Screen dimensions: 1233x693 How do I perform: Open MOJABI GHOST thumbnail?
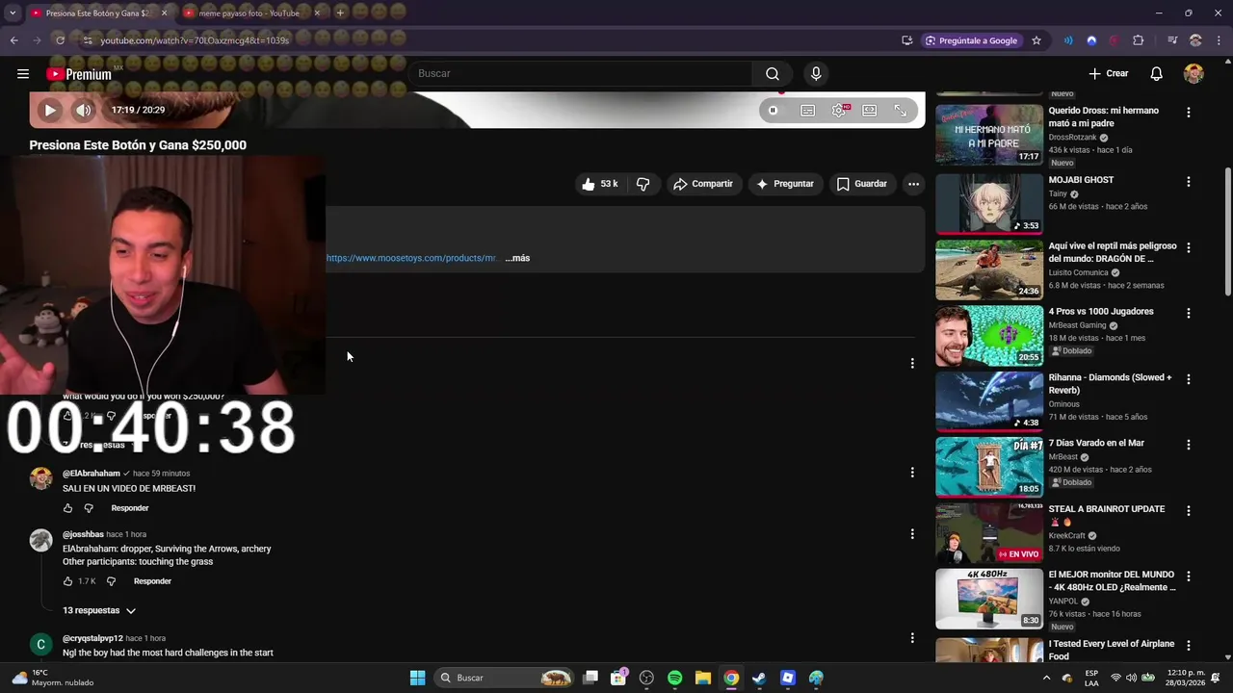(x=989, y=204)
